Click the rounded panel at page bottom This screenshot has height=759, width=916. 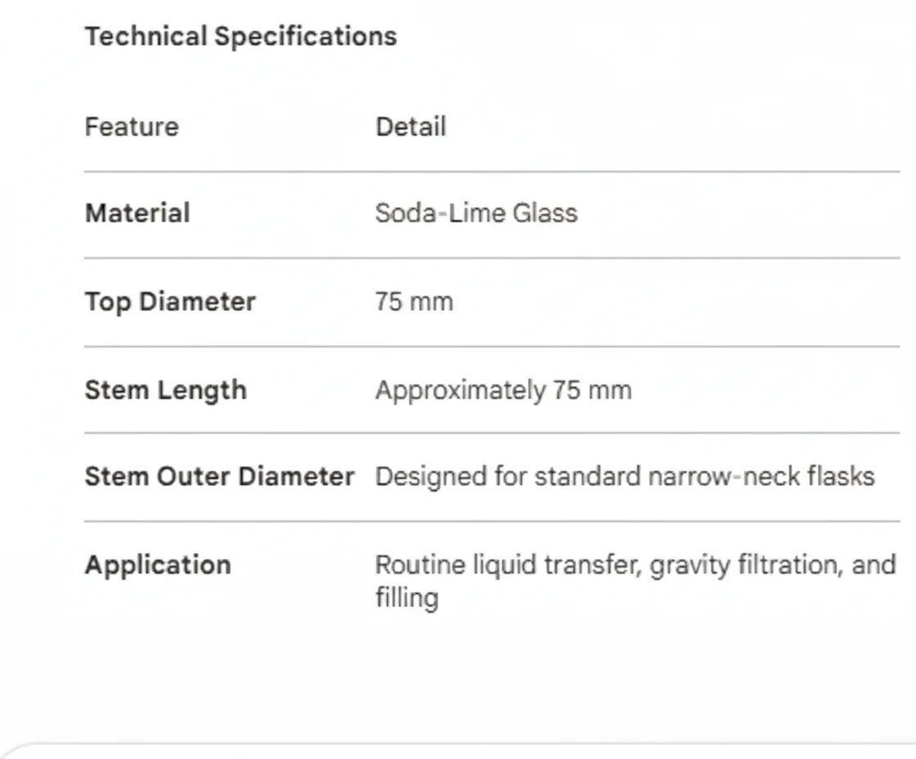pos(458,751)
